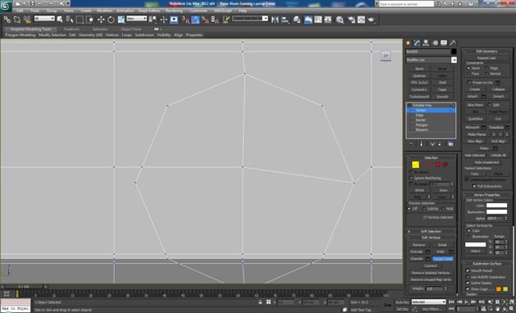516x313 pixels.
Task: Toggle the Split checkbox near Slice Plane
Action: 490,105
